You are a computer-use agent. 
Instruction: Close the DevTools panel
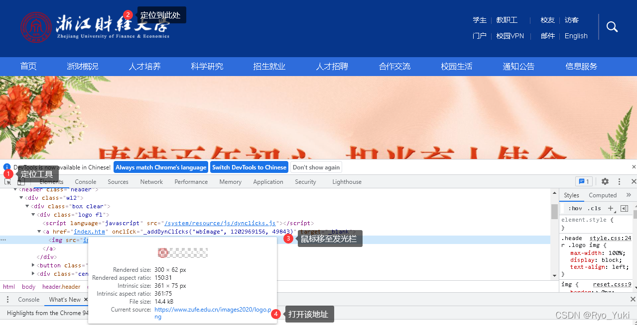pos(634,182)
